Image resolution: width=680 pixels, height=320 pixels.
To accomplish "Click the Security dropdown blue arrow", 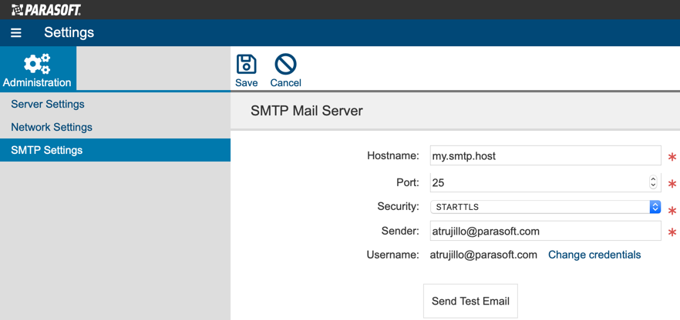I will tap(655, 207).
